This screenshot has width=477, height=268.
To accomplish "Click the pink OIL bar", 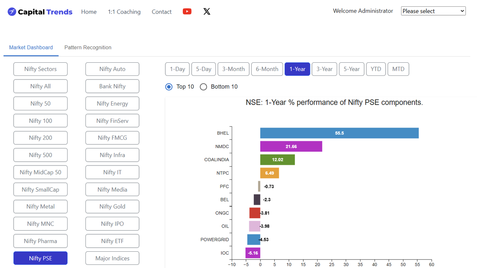I will coord(255,226).
